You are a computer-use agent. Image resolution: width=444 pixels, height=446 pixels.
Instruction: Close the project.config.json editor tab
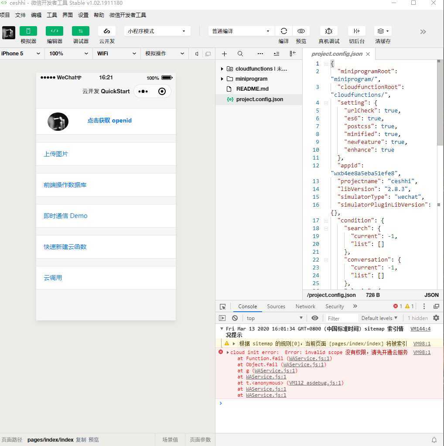368,54
